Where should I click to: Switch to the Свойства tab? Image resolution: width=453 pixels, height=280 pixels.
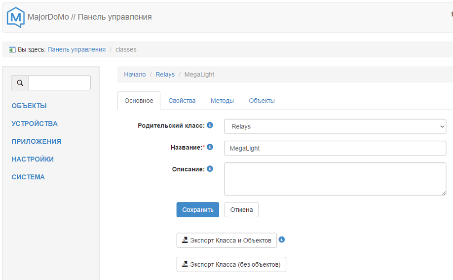(x=182, y=101)
